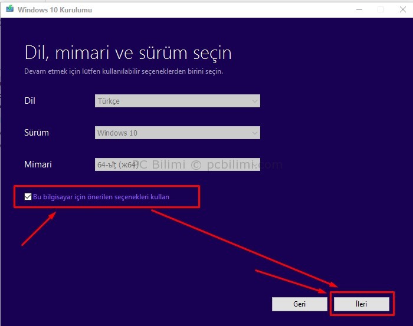The image size is (413, 326).
Task: Open the Mimari combo box
Action: point(177,165)
